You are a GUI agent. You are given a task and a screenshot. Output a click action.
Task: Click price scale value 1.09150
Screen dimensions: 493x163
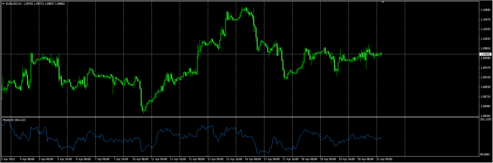(x=486, y=77)
